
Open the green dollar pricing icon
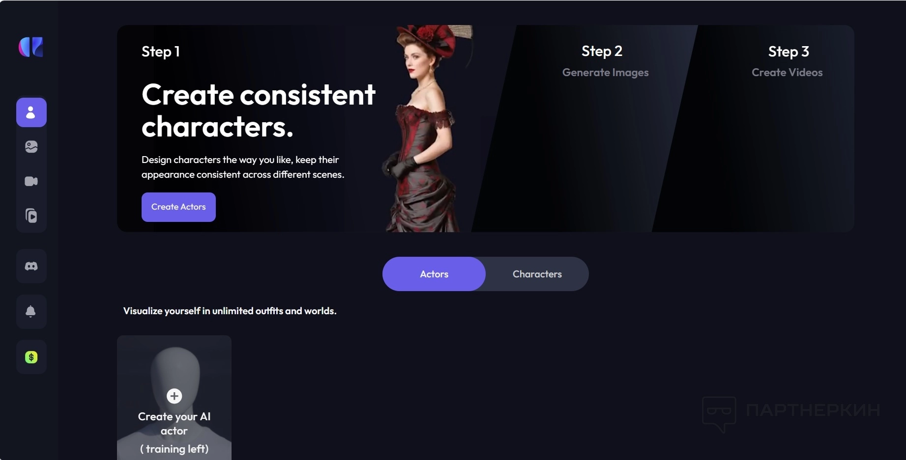31,357
